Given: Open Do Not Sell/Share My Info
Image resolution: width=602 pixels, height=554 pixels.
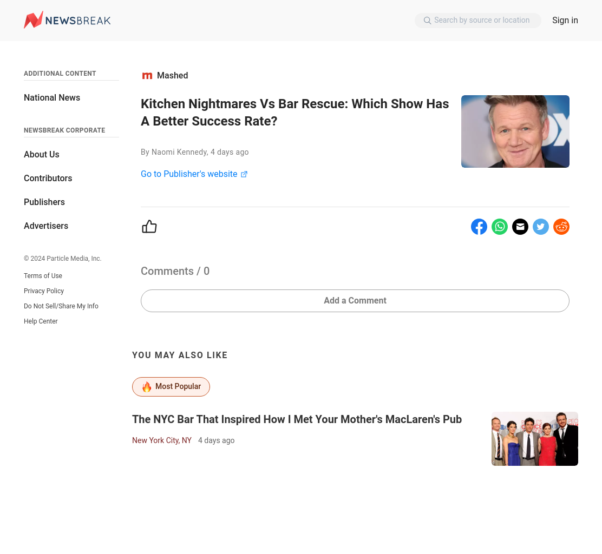Looking at the screenshot, I should tap(61, 306).
